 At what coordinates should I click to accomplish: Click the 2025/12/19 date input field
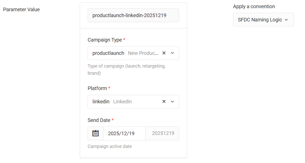(x=124, y=133)
